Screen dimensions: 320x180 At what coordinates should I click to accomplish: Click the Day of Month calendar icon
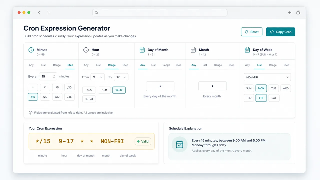coord(142,50)
